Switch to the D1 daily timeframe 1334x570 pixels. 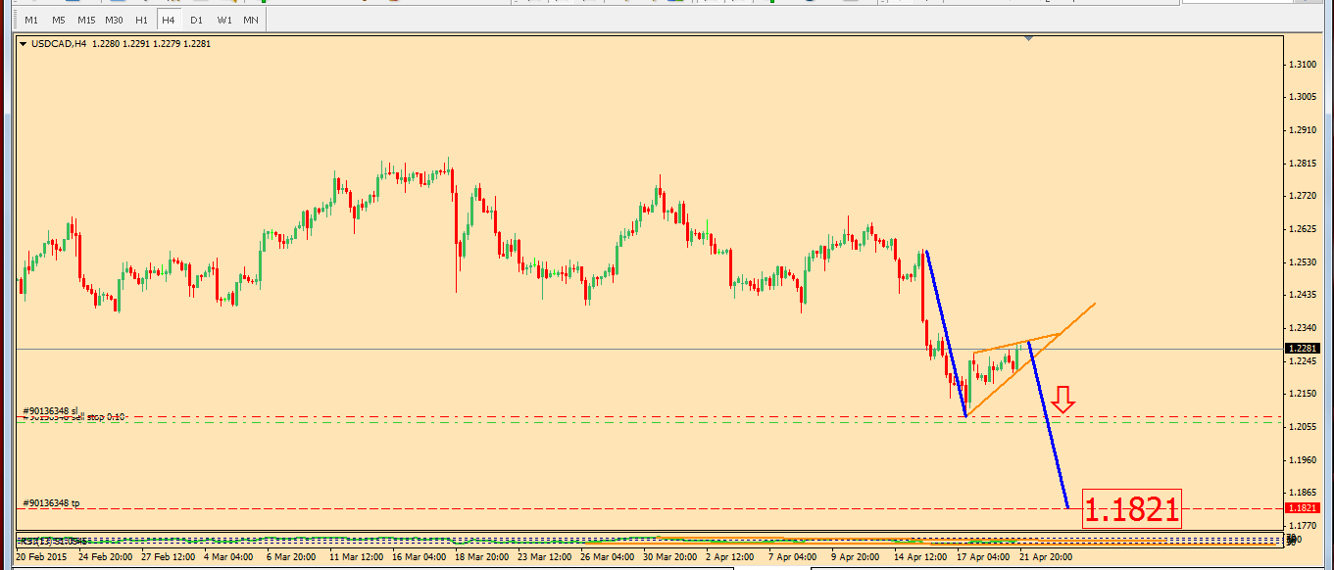point(197,20)
